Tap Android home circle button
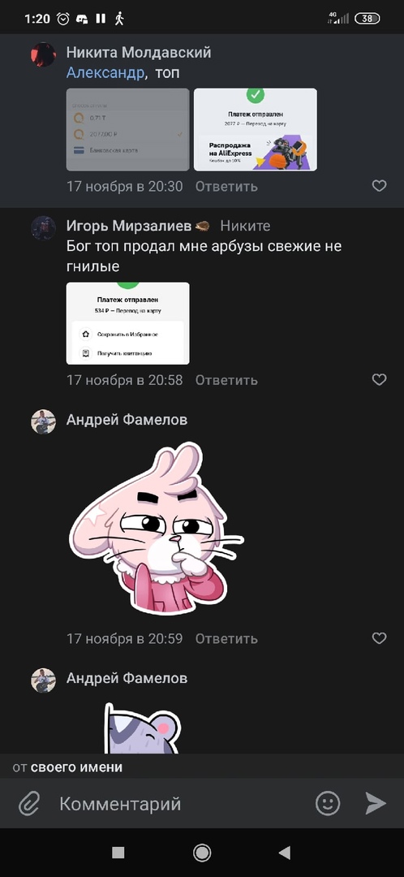Viewport: 404px width, 877px height. tap(202, 853)
